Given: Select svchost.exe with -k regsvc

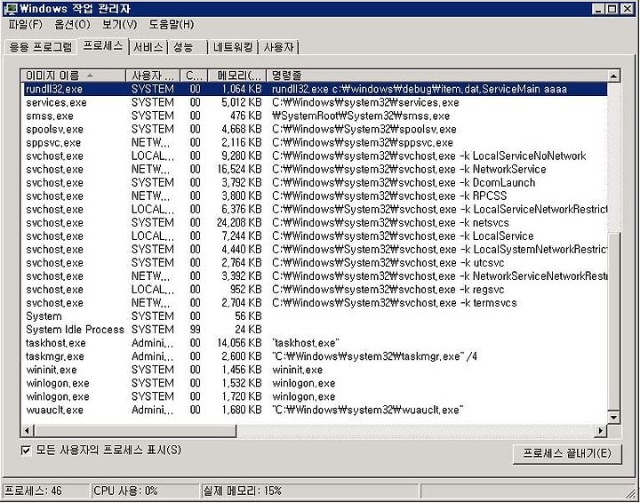Looking at the screenshot, I should pyautogui.click(x=315, y=290).
